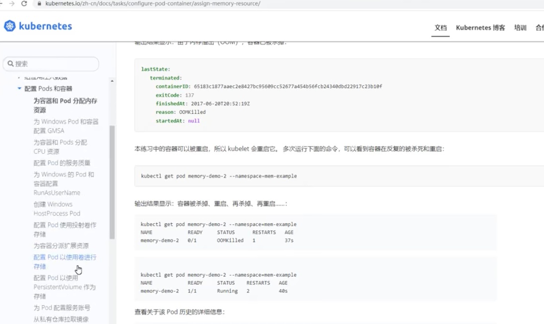Open 配置 Pod 使用投射卷作存储 page
544x324 pixels.
tap(65, 230)
